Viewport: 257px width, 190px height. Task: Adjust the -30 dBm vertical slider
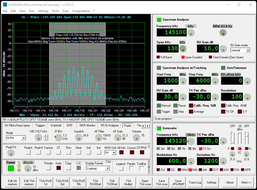pos(239,138)
